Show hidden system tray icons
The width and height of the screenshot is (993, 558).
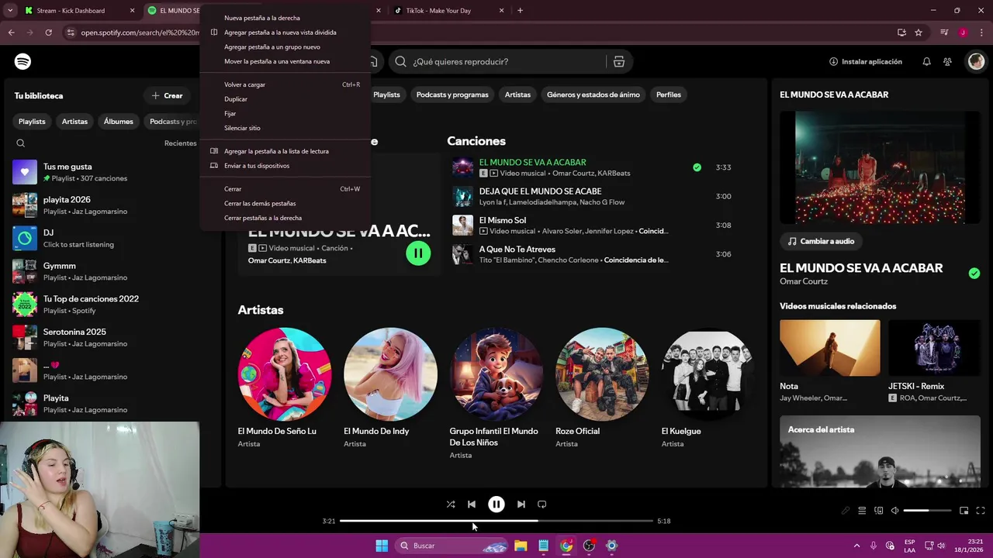coord(856,546)
